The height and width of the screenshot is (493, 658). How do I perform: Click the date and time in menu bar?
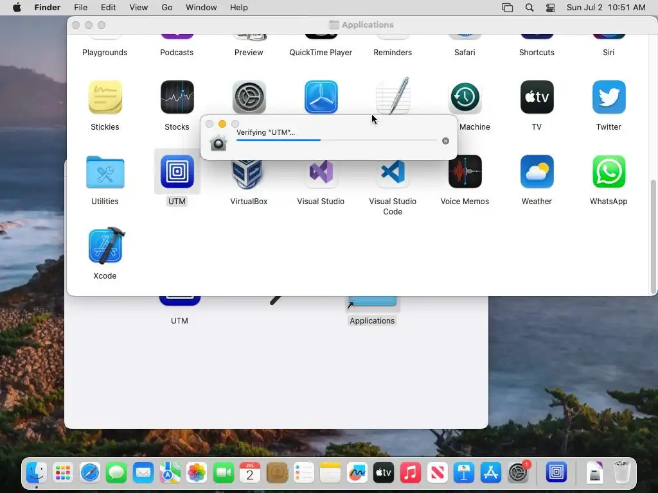[x=606, y=8]
